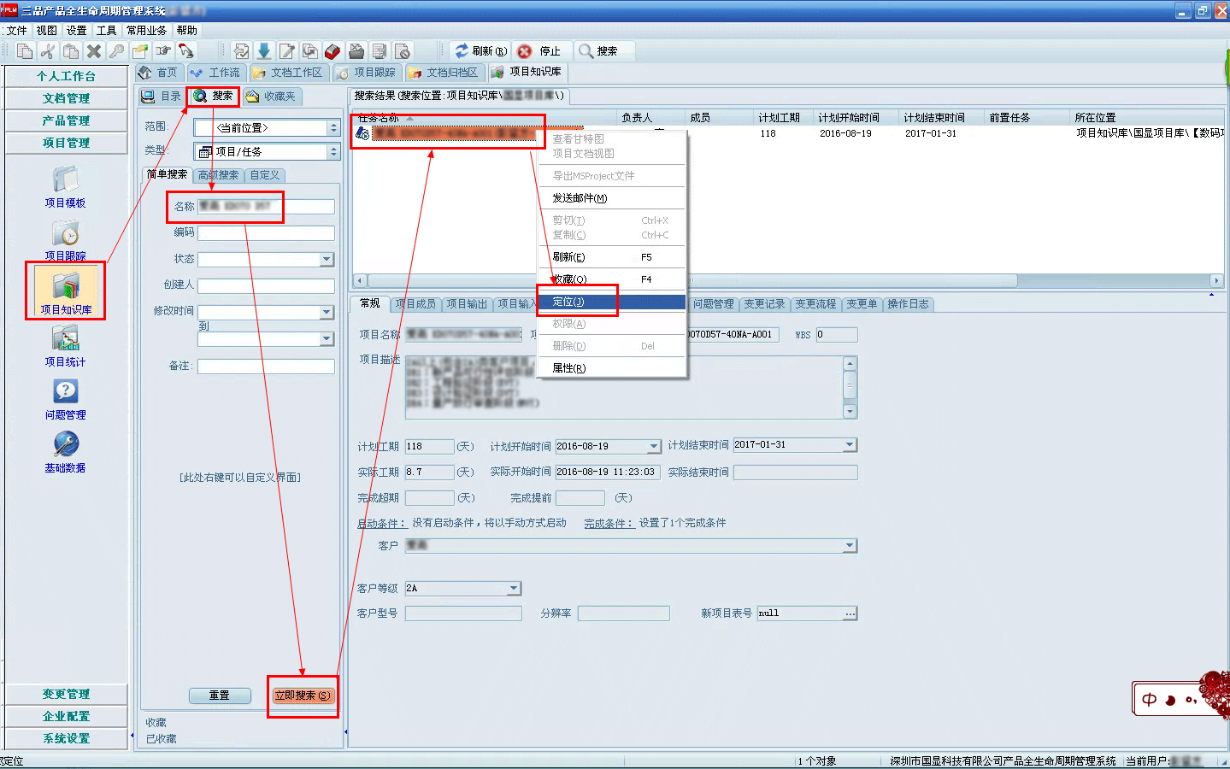Click the cut scissors toolbar icon

pyautogui.click(x=48, y=51)
